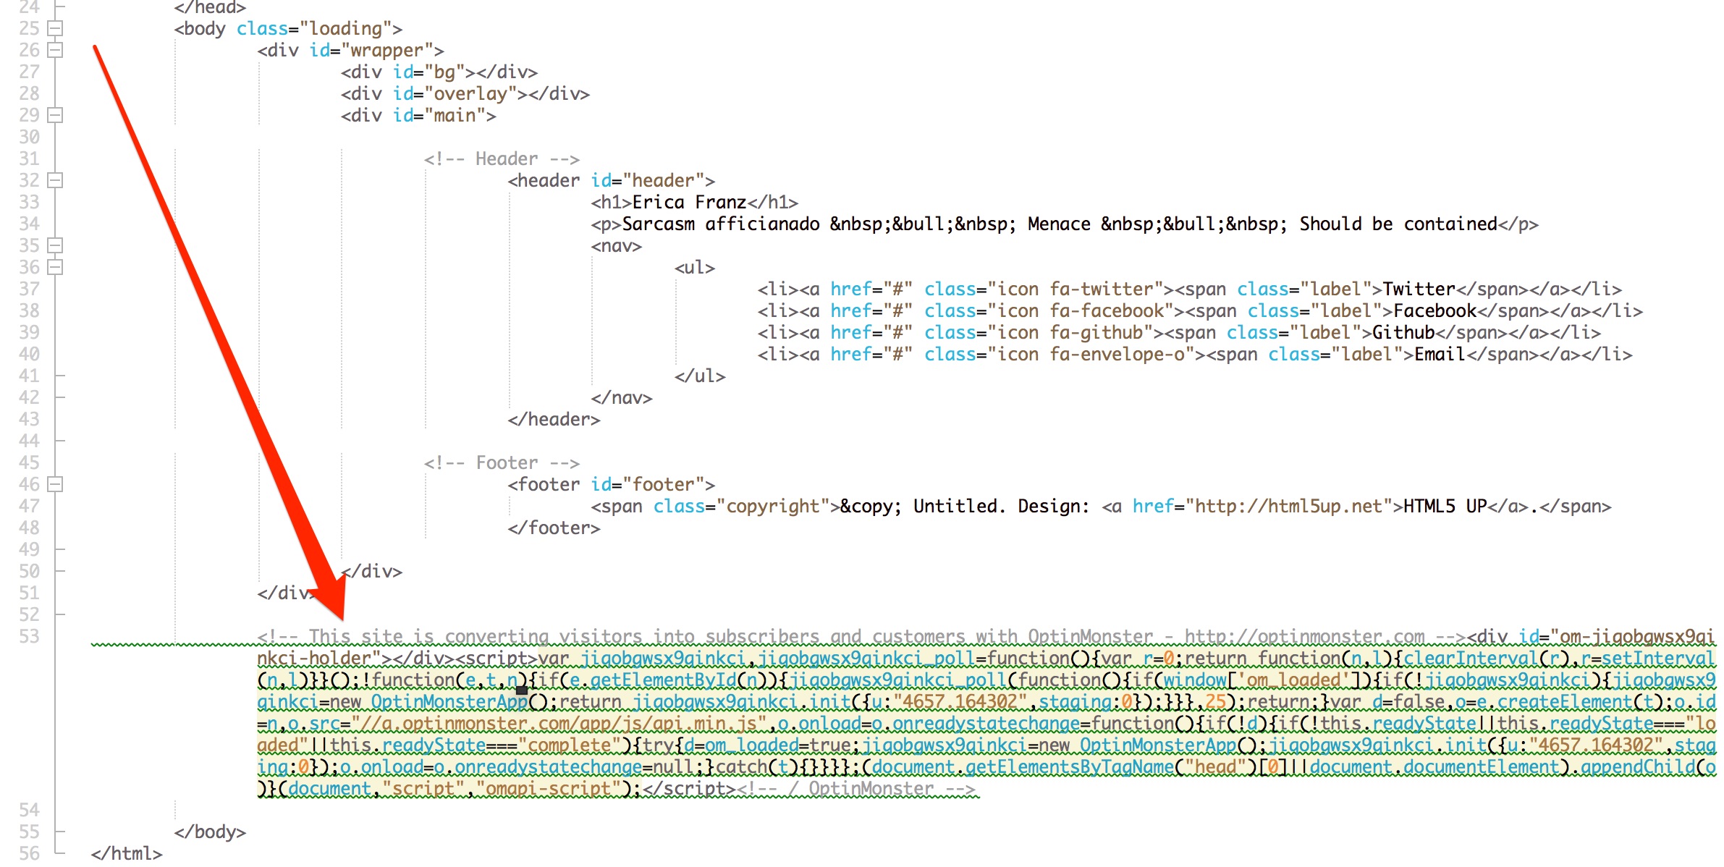Click the closing body tag

click(x=210, y=832)
